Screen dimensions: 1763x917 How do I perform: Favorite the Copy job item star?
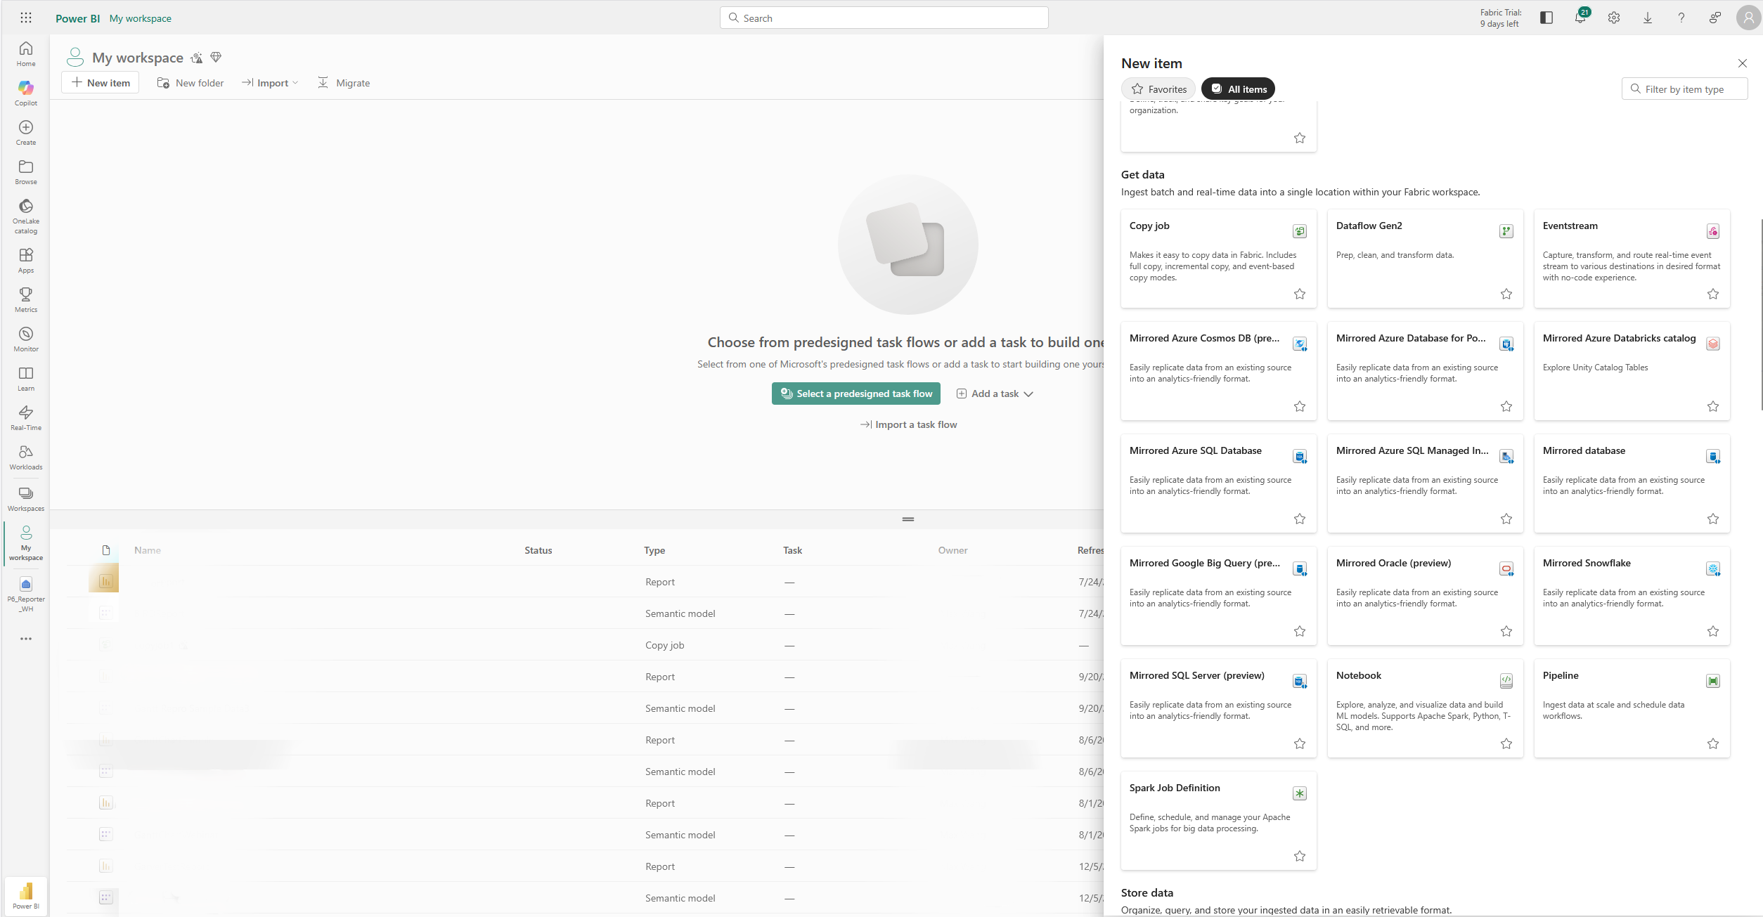tap(1299, 294)
